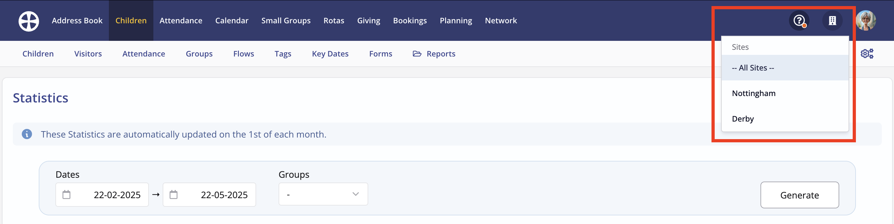Viewport: 894px width, 224px height.
Task: Select Nottingham site
Action: coord(785,93)
